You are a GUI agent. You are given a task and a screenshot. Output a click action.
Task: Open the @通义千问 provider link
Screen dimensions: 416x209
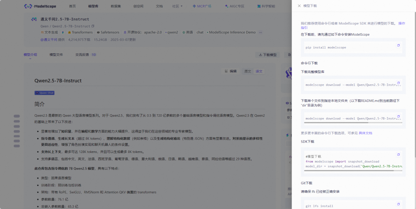[49, 40]
